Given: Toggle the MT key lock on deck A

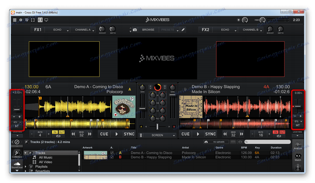Looking at the screenshot, I should point(17,126).
